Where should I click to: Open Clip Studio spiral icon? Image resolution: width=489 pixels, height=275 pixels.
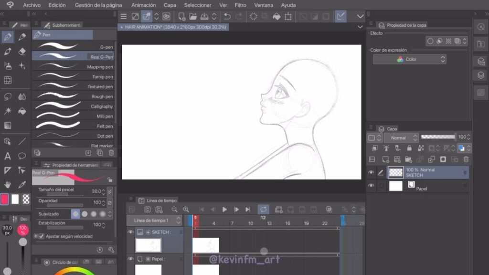(x=167, y=16)
